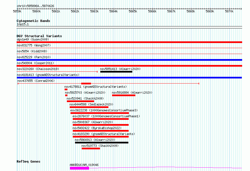This screenshot has width=250, height=171.
Task: Click esv3622238 (1000GenomesConsortiumPhase3) label
Action: [104, 110]
